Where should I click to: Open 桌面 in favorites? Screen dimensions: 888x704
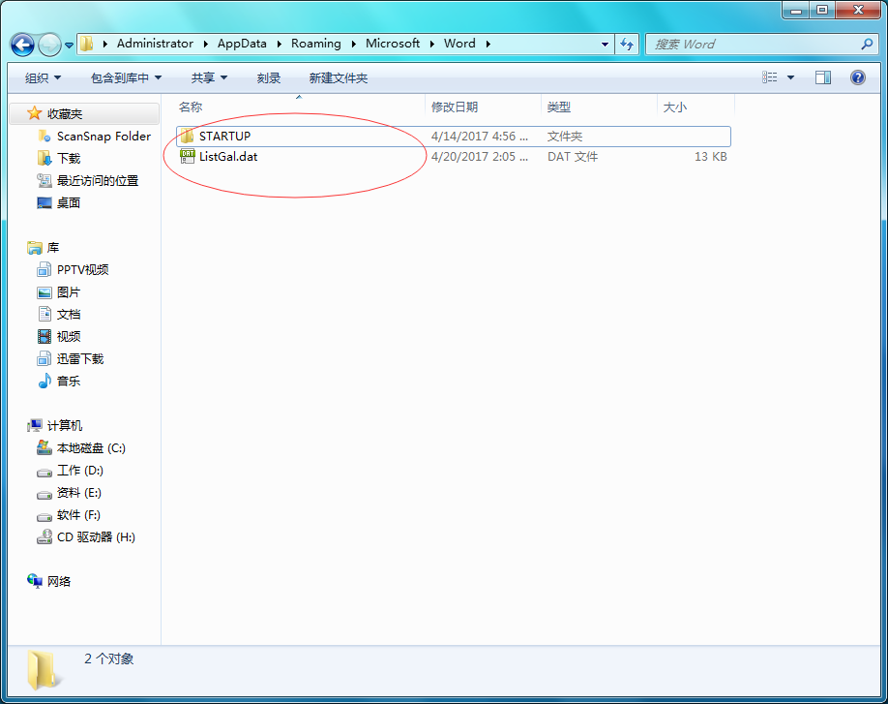click(x=69, y=202)
